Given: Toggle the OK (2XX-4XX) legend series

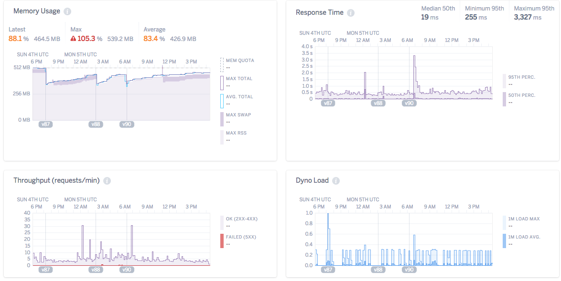Looking at the screenshot, I should point(238,222).
